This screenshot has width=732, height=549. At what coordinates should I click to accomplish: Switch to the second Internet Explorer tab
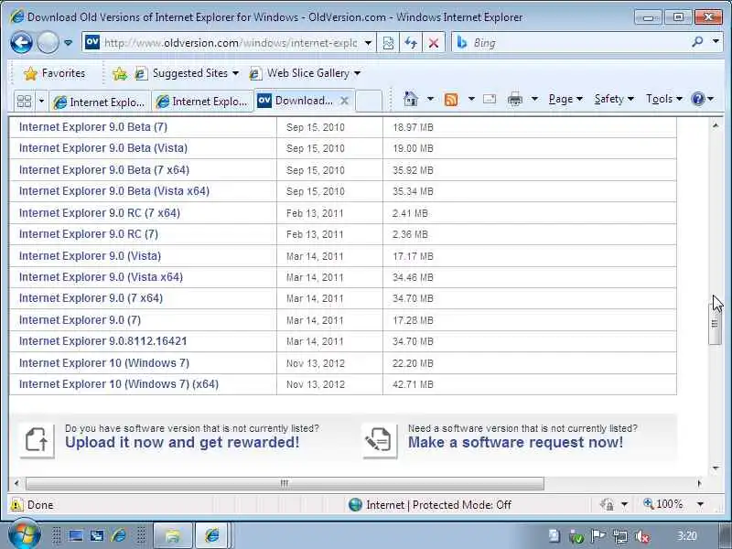[x=202, y=102]
